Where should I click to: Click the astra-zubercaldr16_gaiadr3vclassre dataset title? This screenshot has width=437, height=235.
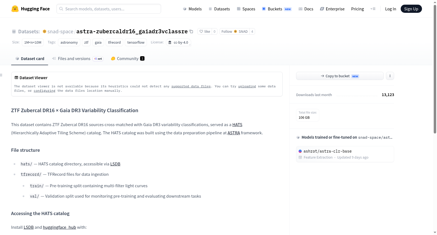click(x=132, y=31)
